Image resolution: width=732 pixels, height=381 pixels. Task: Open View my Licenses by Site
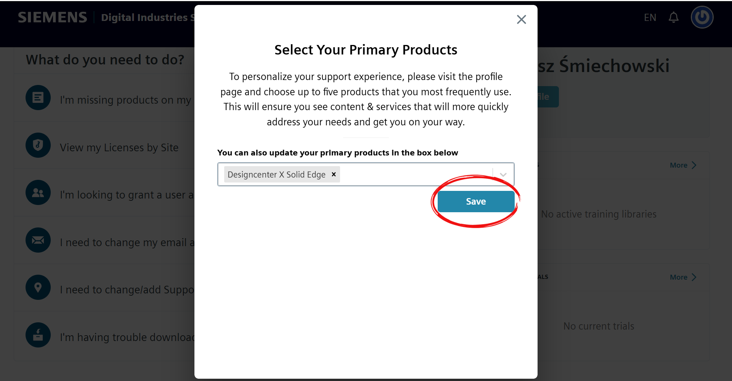coord(119,147)
